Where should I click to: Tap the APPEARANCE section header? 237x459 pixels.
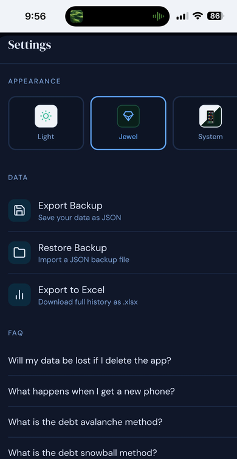coord(34,81)
